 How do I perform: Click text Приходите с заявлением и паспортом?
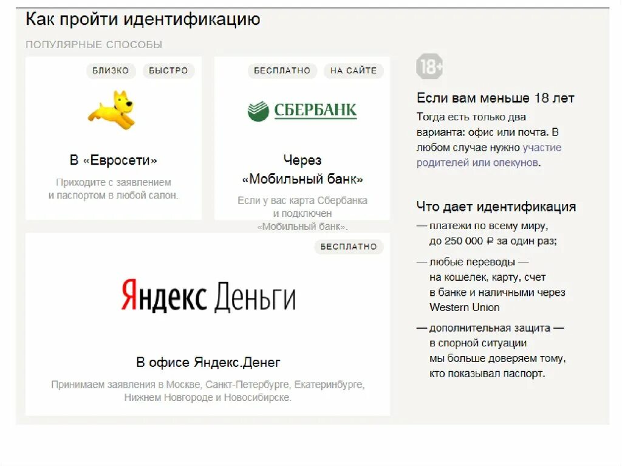point(114,189)
